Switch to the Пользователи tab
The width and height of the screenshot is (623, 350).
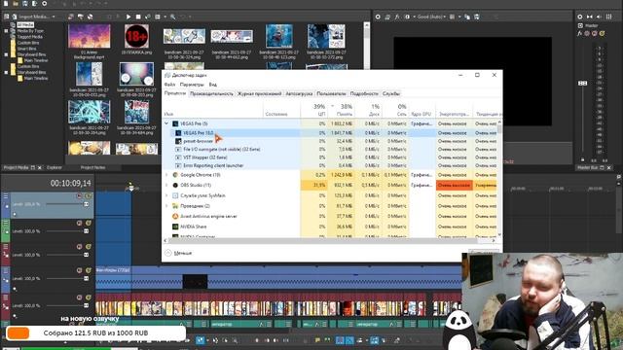331,93
